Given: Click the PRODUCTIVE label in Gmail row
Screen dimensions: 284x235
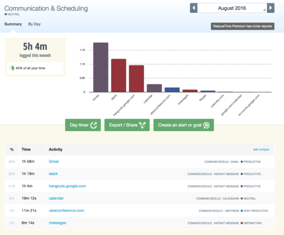Looking at the screenshot, I should (252, 162).
